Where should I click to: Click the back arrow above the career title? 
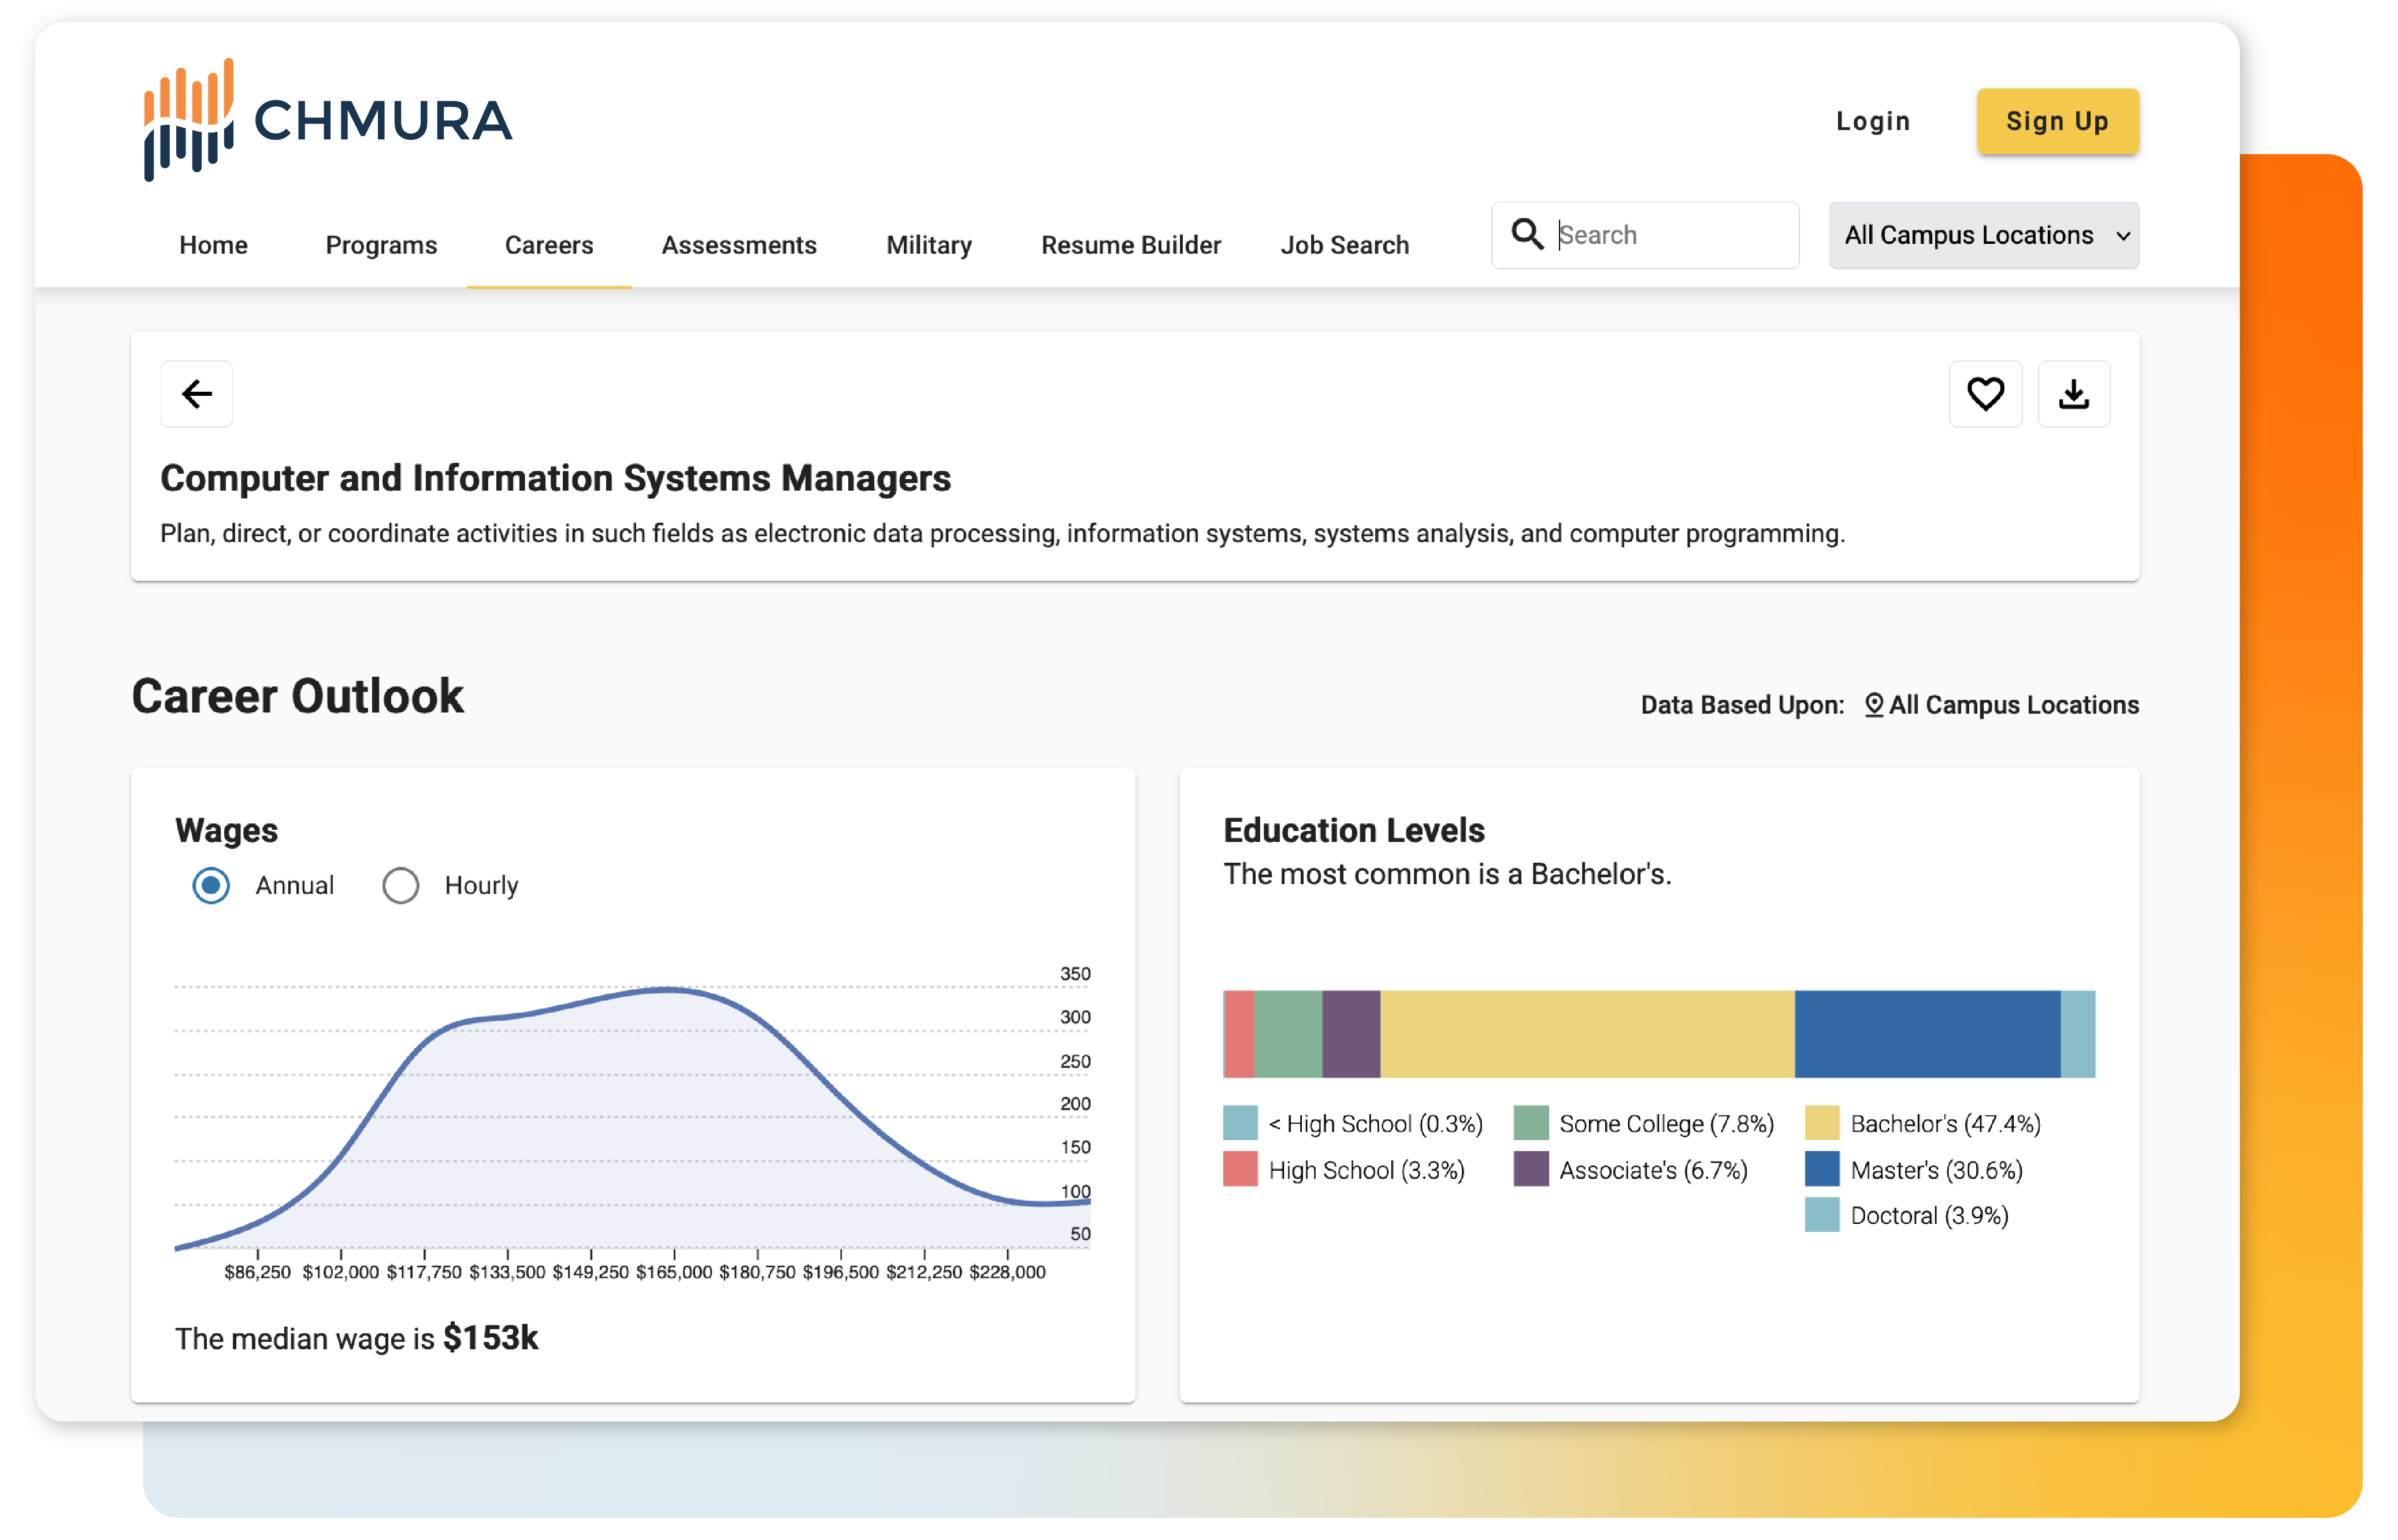196,394
